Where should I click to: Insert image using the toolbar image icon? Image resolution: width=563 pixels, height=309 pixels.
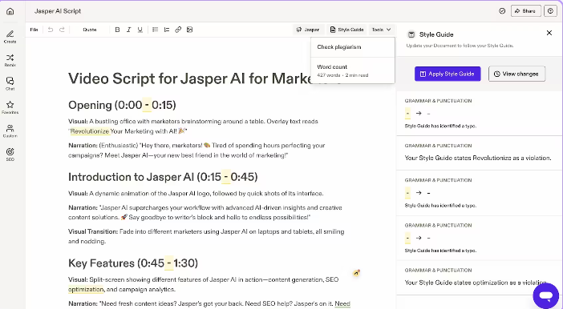(189, 30)
